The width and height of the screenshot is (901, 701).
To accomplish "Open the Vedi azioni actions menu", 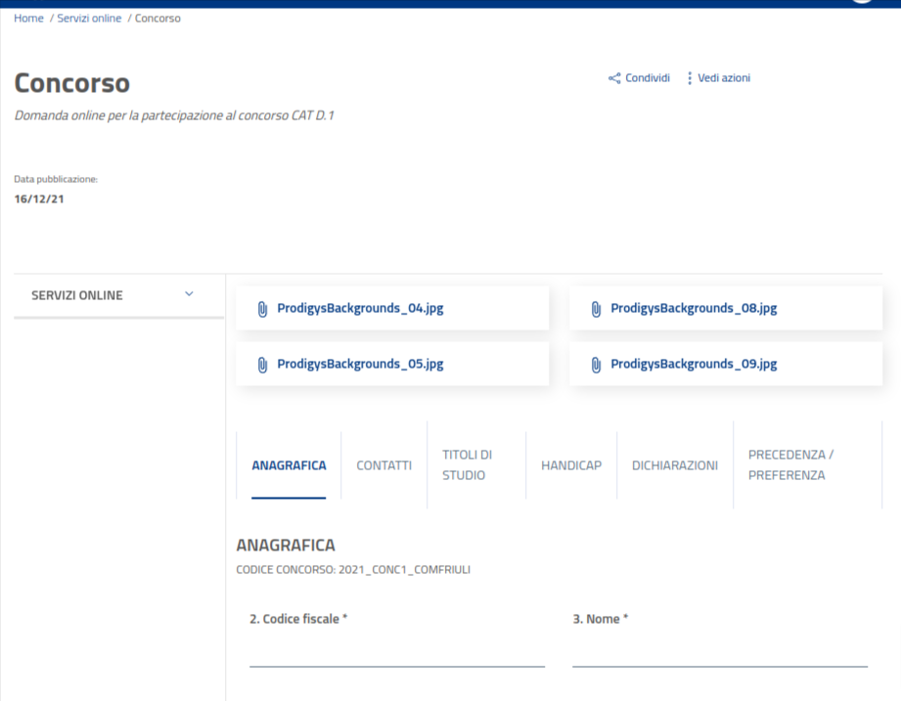I will pos(723,78).
